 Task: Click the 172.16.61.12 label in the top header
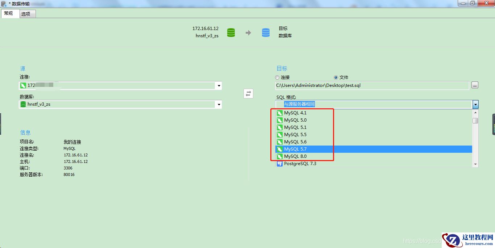205,28
